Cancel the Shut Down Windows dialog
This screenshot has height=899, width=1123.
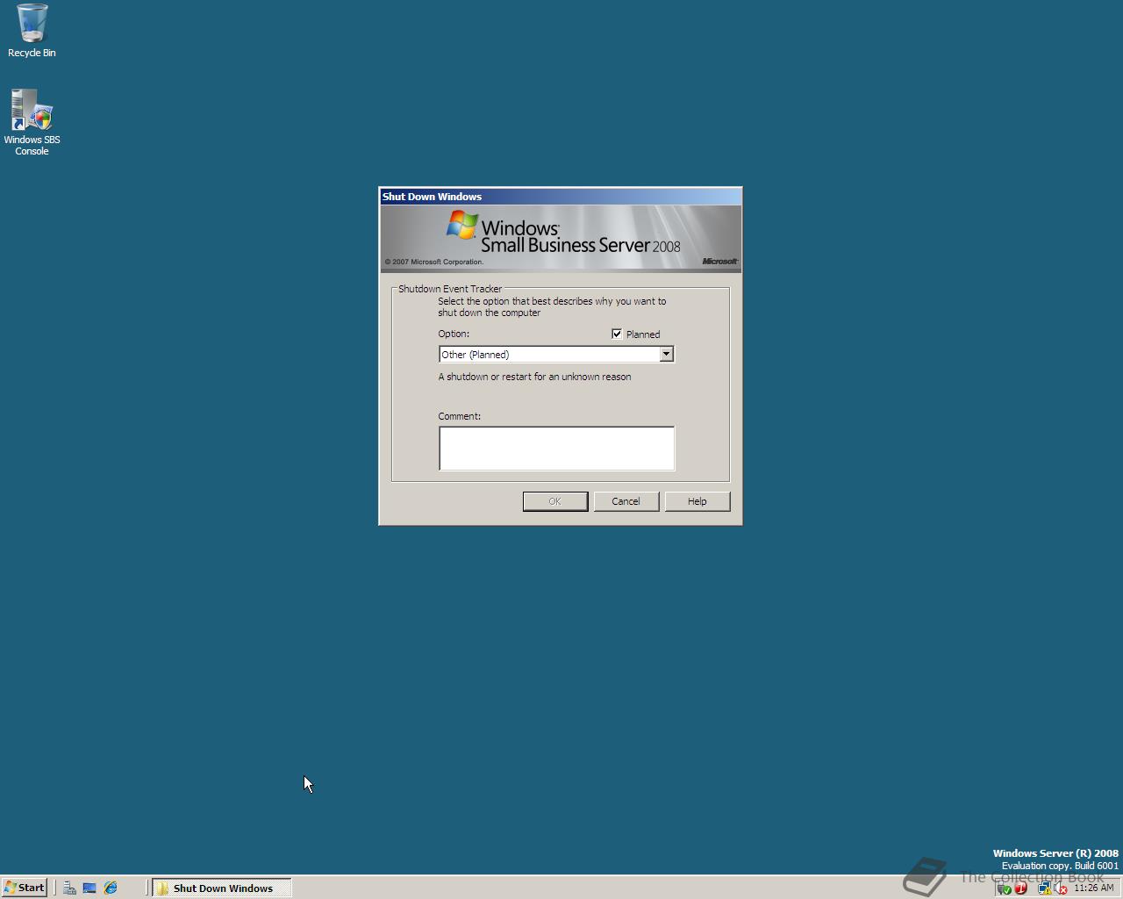pos(626,501)
